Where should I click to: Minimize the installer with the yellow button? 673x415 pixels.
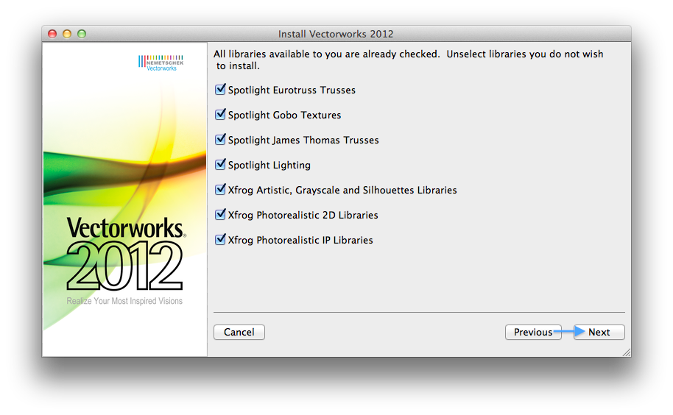67,34
